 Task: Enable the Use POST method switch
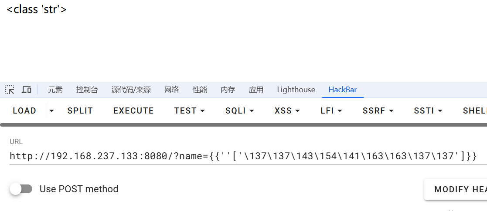click(x=21, y=189)
